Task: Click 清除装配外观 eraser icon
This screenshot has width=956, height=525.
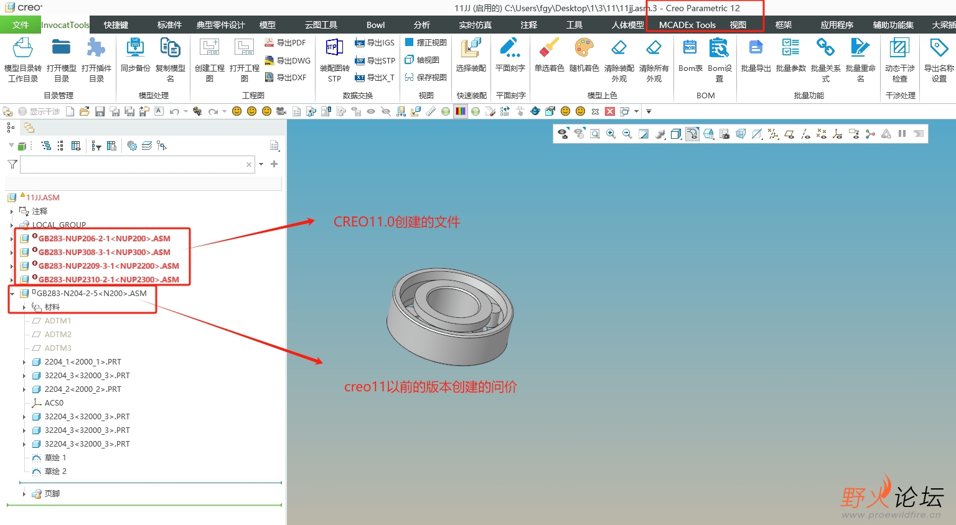Action: tap(619, 48)
